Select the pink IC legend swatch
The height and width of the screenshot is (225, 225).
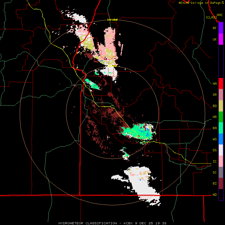point(221,161)
